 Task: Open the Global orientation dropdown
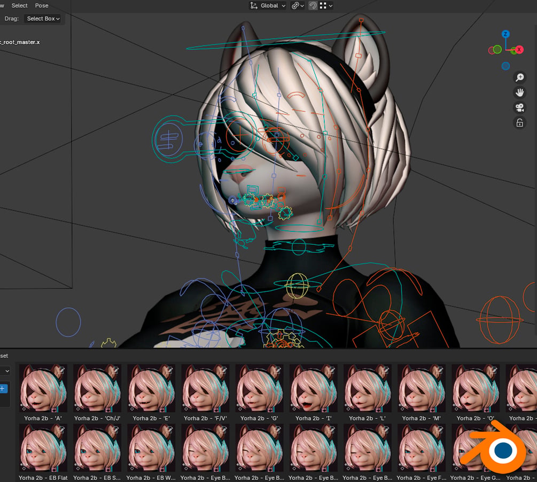pyautogui.click(x=268, y=5)
